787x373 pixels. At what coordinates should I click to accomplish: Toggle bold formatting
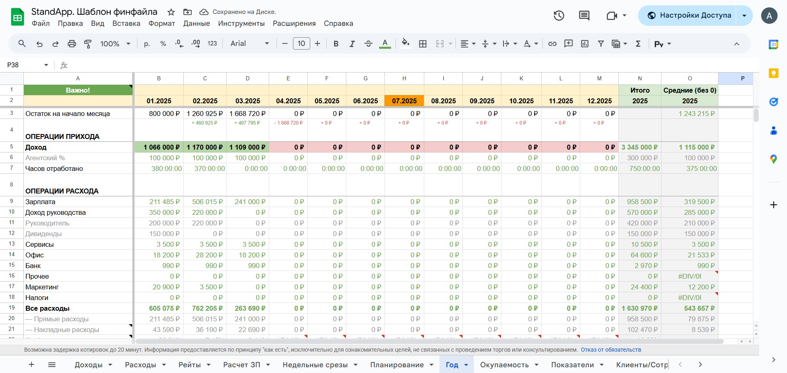pyautogui.click(x=336, y=44)
